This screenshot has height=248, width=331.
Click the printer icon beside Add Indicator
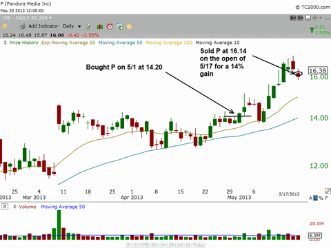[23, 27]
